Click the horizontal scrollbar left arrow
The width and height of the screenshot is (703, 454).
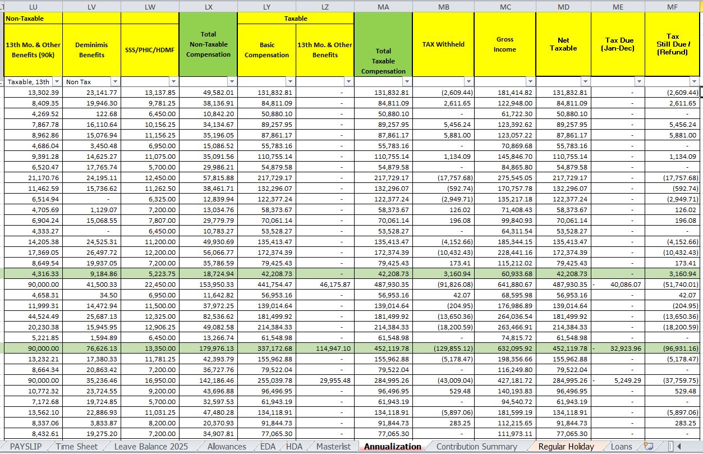point(679,447)
